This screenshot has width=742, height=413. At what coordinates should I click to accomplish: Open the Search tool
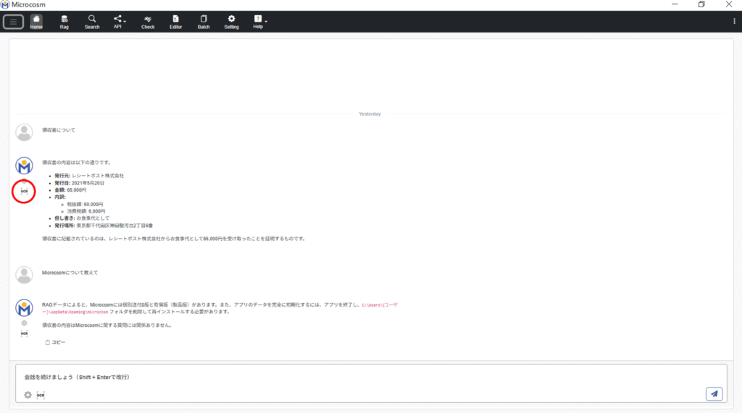click(x=92, y=22)
